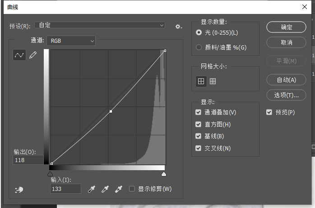
Task: Expand the 预设 preset dropdown
Action: click(x=100, y=25)
